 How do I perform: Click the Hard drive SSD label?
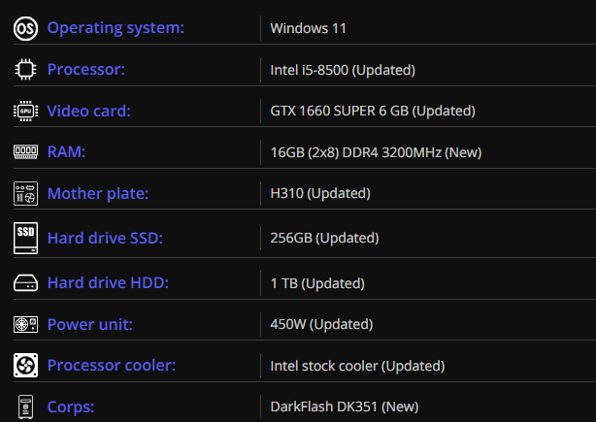coord(105,238)
